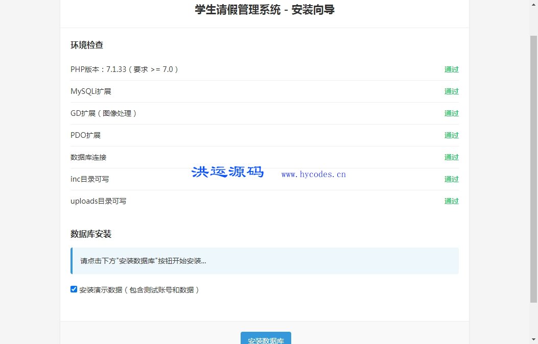
Task: Uncheck 安装演示数据（包含测试账号和数据）
Action: coord(74,289)
